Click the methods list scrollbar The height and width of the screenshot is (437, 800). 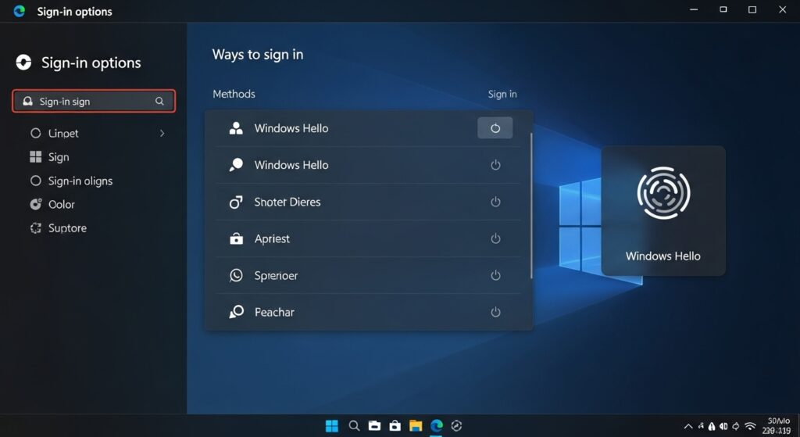pyautogui.click(x=531, y=206)
